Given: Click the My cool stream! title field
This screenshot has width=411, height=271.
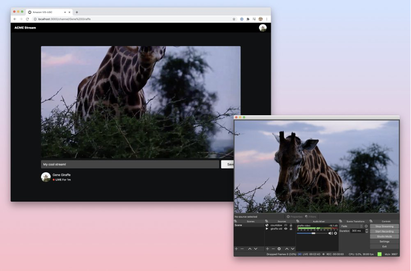Looking at the screenshot, I should [x=126, y=164].
